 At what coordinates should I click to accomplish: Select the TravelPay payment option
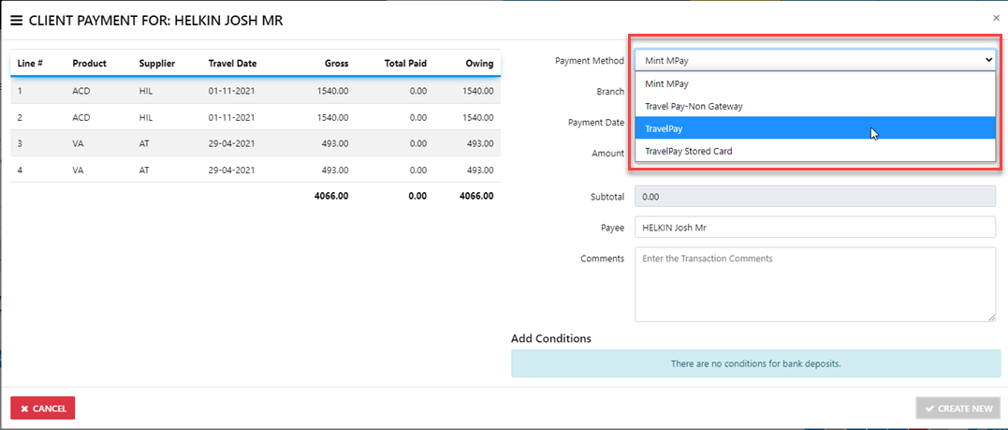(x=814, y=128)
